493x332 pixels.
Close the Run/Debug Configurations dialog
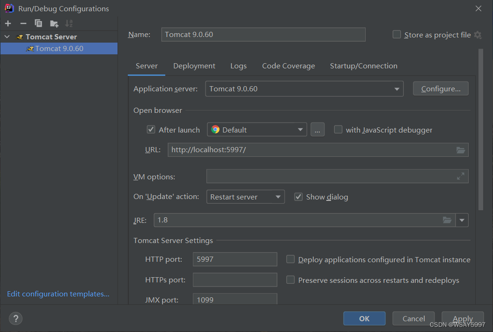tap(478, 8)
